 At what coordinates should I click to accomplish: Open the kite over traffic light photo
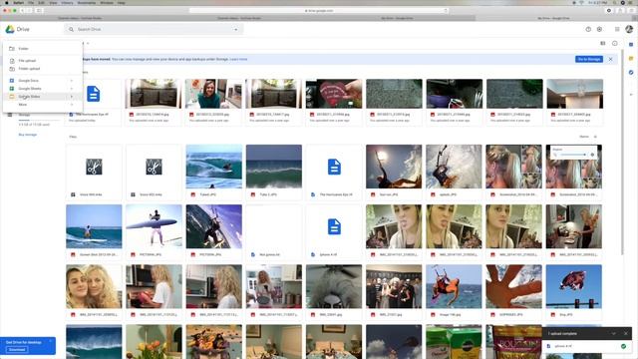574,286
